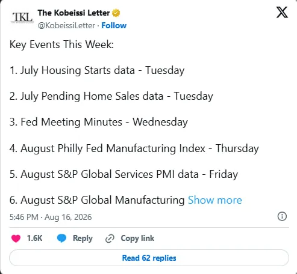Open the Twitter for Websites info icon
The image size is (297, 274).
point(282,216)
